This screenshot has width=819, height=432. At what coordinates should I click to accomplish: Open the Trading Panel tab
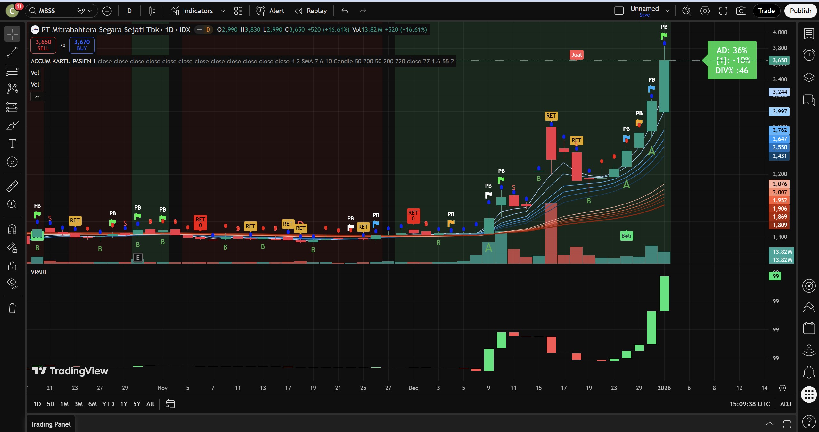click(50, 424)
